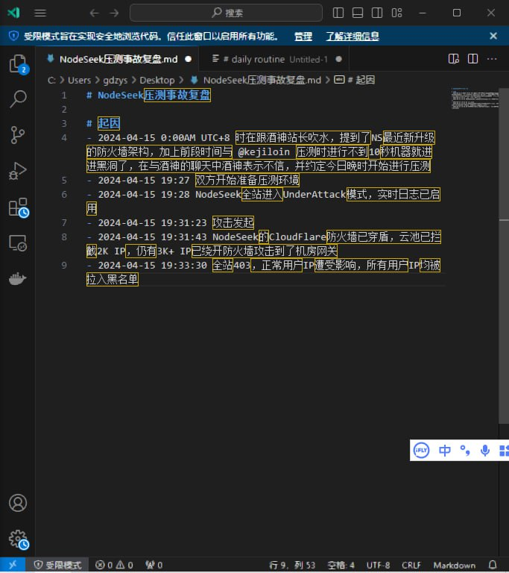
Task: Click line number 9 in gutter
Action: click(64, 265)
